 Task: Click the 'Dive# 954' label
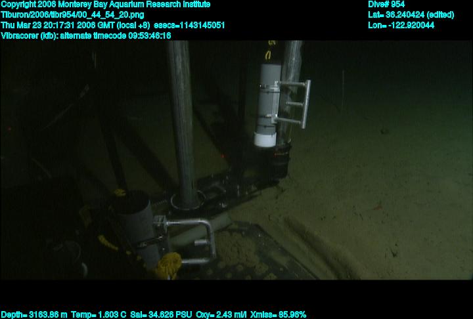386,4
